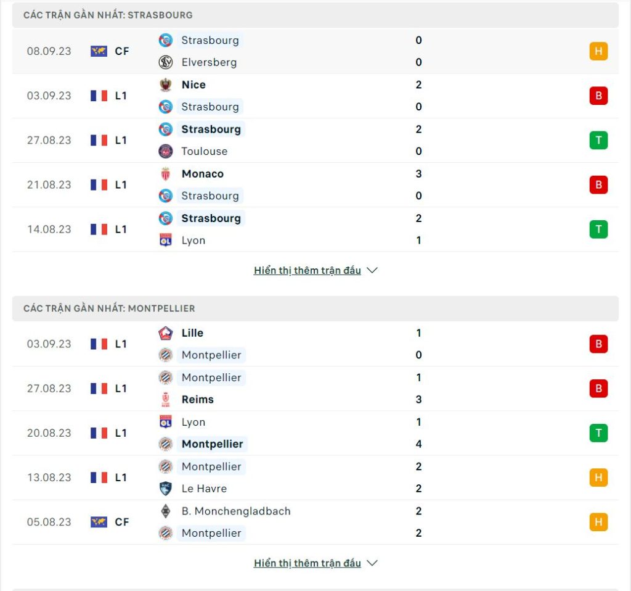Click the green T badge for Strasbourg–Toulouse
Image resolution: width=631 pixels, height=591 pixels.
click(598, 140)
